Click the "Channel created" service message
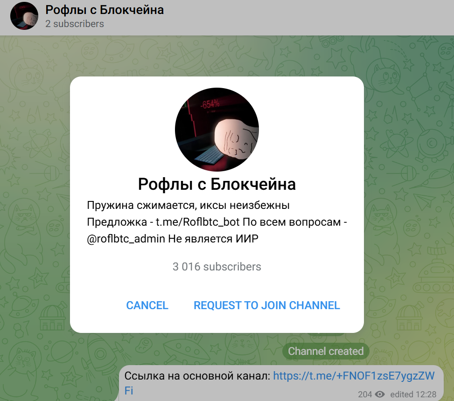The image size is (454, 401). tap(326, 351)
